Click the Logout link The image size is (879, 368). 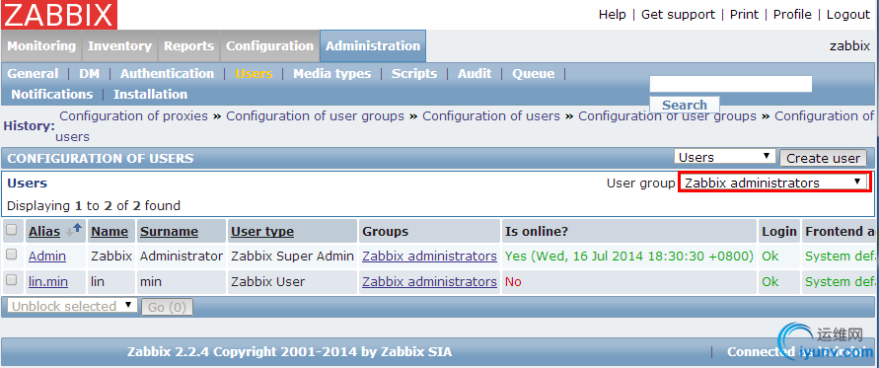[848, 14]
